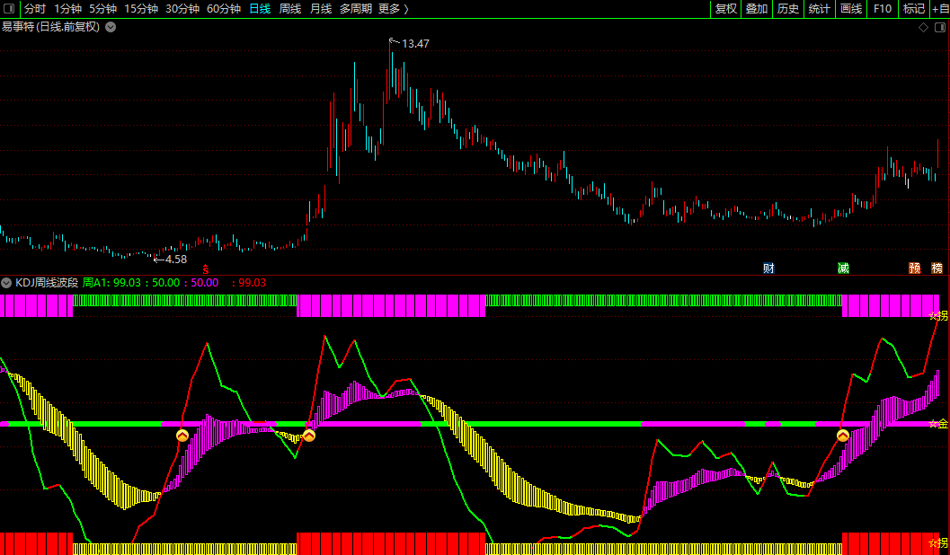Click the 复权 button
Image resolution: width=950 pixels, height=555 pixels.
pyautogui.click(x=726, y=9)
